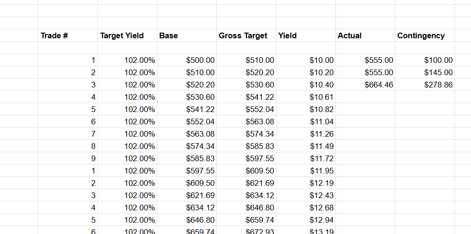The image size is (471, 234).
Task: Select Yield cell showing $10.20
Action: click(x=306, y=72)
